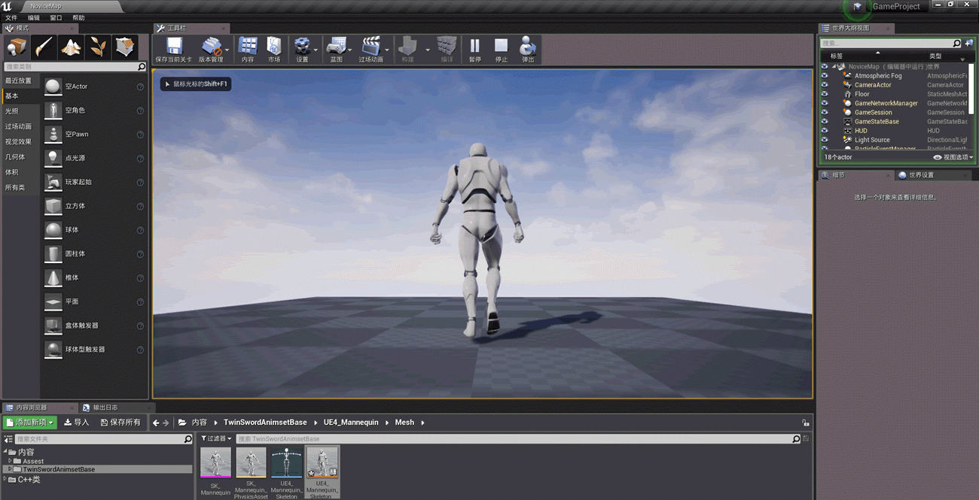Image resolution: width=979 pixels, height=500 pixels.
Task: Open the File (文件) menu
Action: pos(11,17)
